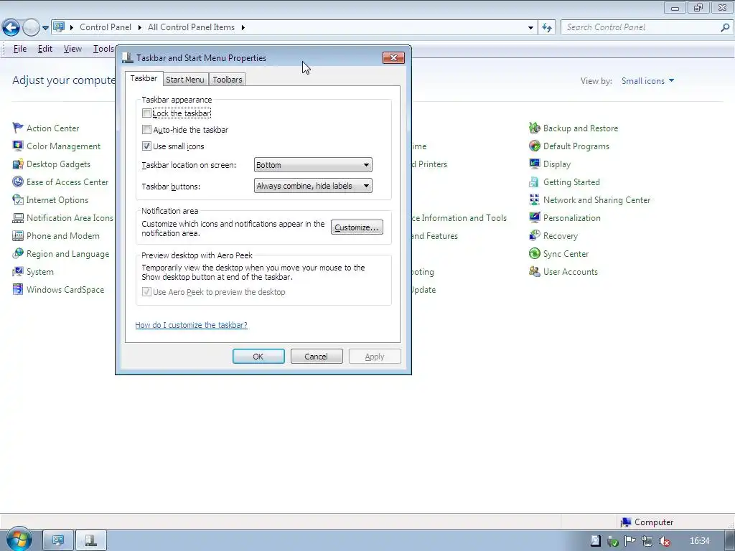Click Control Panel breadcrumb in address bar

point(106,27)
